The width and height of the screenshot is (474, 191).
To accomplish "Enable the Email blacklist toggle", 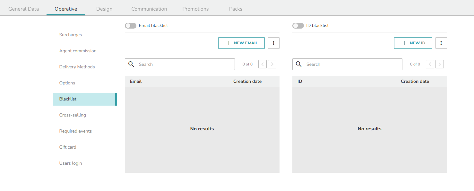I will [x=131, y=26].
